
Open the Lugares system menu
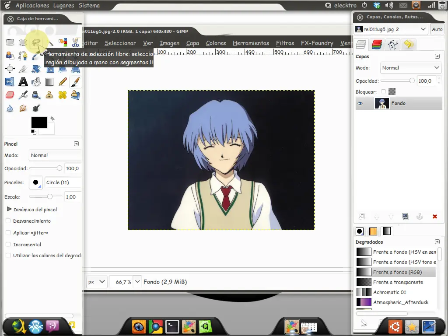[63, 5]
